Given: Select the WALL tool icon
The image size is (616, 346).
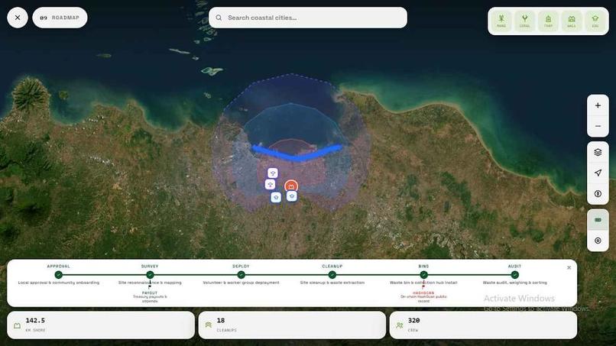Looking at the screenshot, I should [572, 21].
